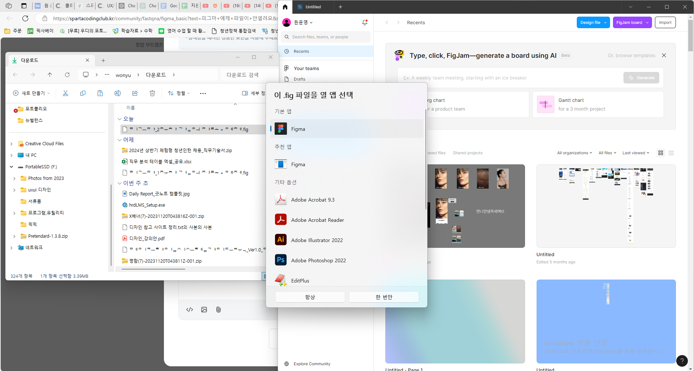Pick EditPlus from the app list
This screenshot has height=371, width=694.
pyautogui.click(x=347, y=280)
